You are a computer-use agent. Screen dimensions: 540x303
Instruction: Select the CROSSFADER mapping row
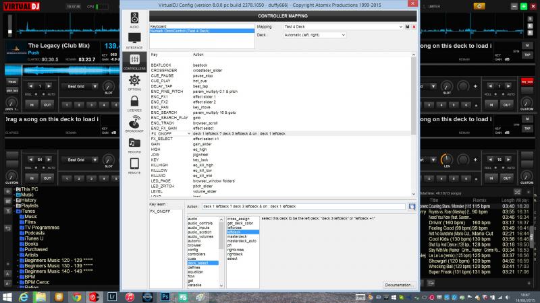pos(280,71)
